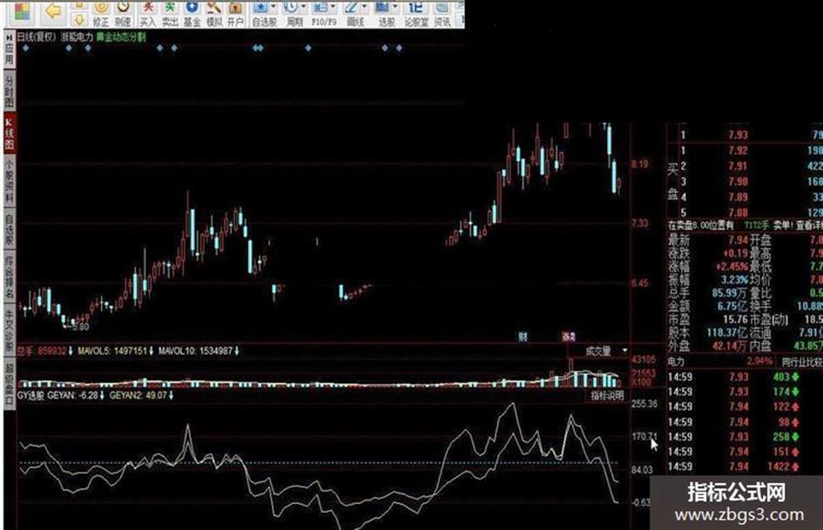Viewport: 823px width, 530px height.
Task: Click the 5.80 low price label
Action: click(81, 326)
